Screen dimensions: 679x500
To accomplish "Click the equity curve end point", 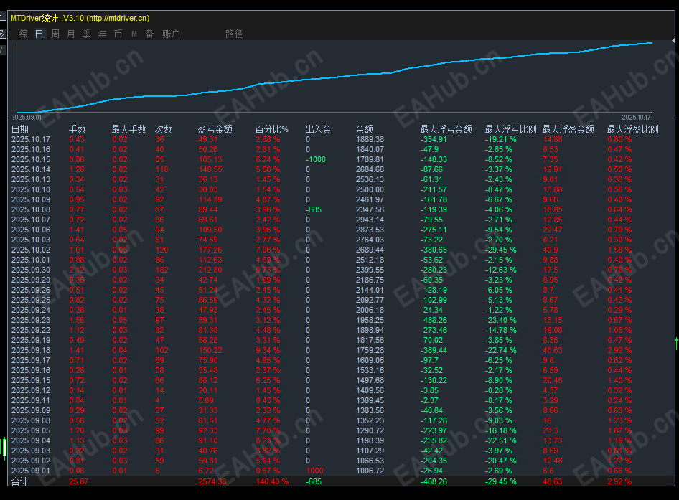I will (651, 43).
